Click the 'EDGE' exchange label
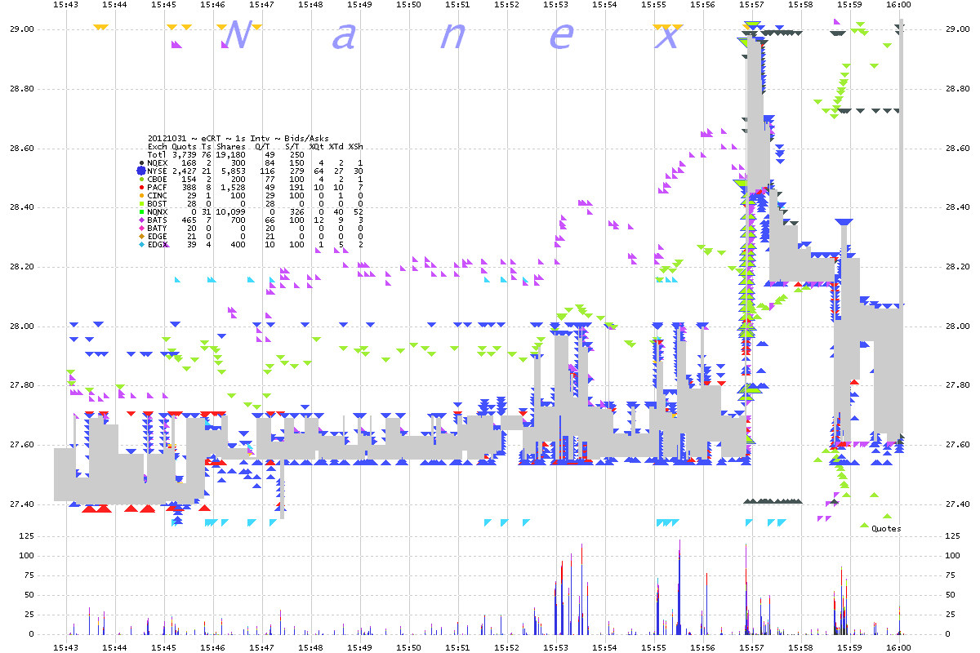The width and height of the screenshot is (980, 653). pos(157,237)
